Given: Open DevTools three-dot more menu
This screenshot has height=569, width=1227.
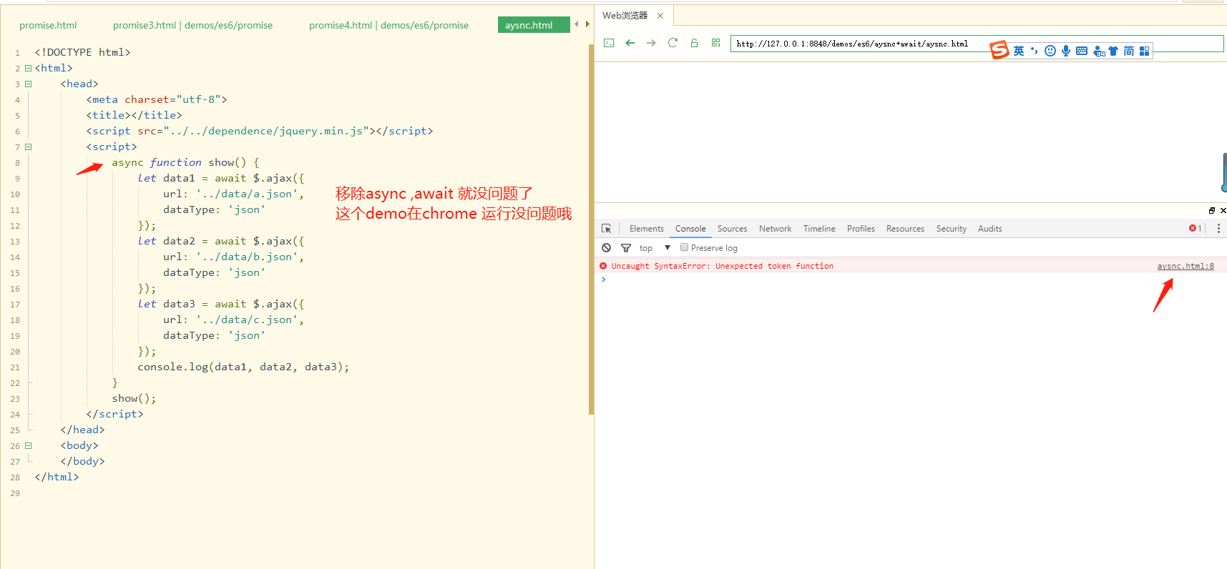Looking at the screenshot, I should point(1218,228).
